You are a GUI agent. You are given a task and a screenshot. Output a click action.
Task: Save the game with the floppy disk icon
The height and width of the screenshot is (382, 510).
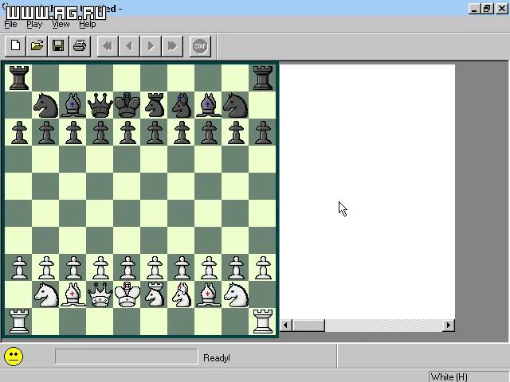coord(58,46)
